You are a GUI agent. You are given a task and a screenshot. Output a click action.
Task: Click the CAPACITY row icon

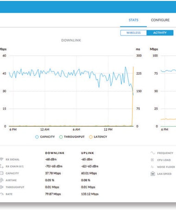[x=1, y=173]
